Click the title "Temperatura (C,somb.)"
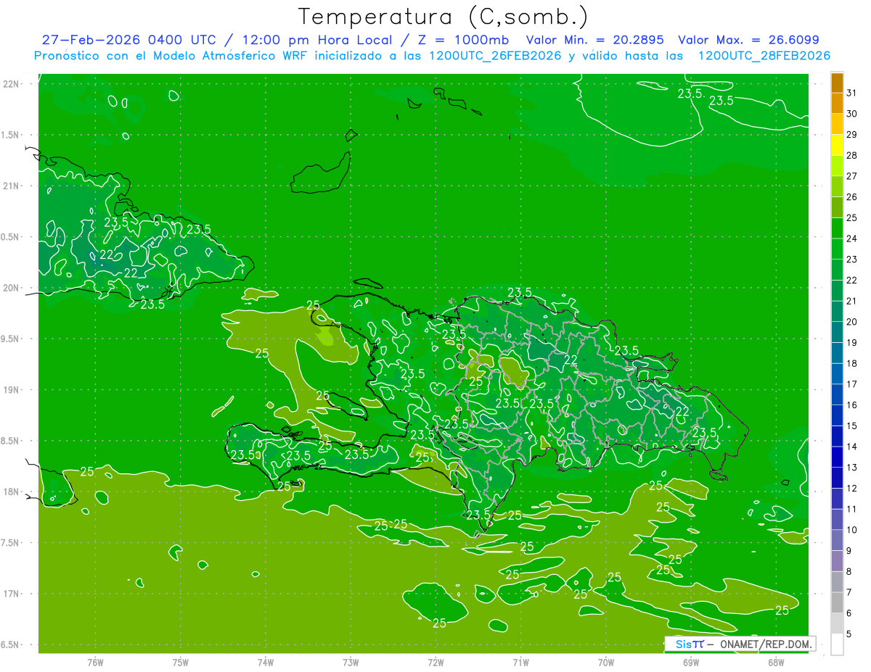The height and width of the screenshot is (672, 871). (x=443, y=17)
